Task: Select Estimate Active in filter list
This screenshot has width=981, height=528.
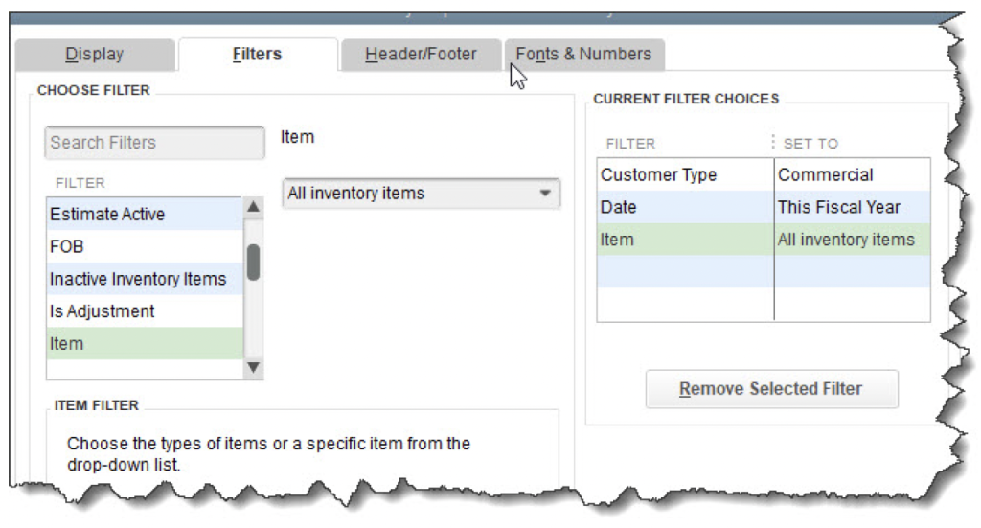Action: coord(144,215)
